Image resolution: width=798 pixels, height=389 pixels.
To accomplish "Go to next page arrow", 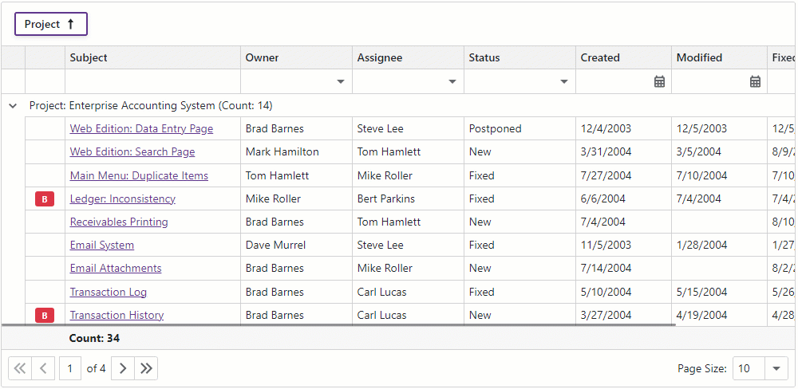I will [123, 368].
